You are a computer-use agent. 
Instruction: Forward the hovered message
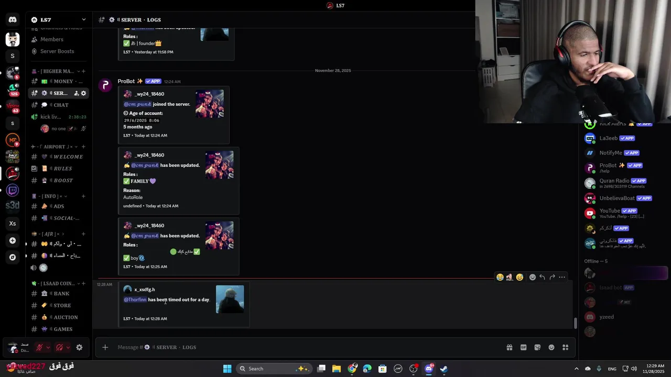coord(552,277)
